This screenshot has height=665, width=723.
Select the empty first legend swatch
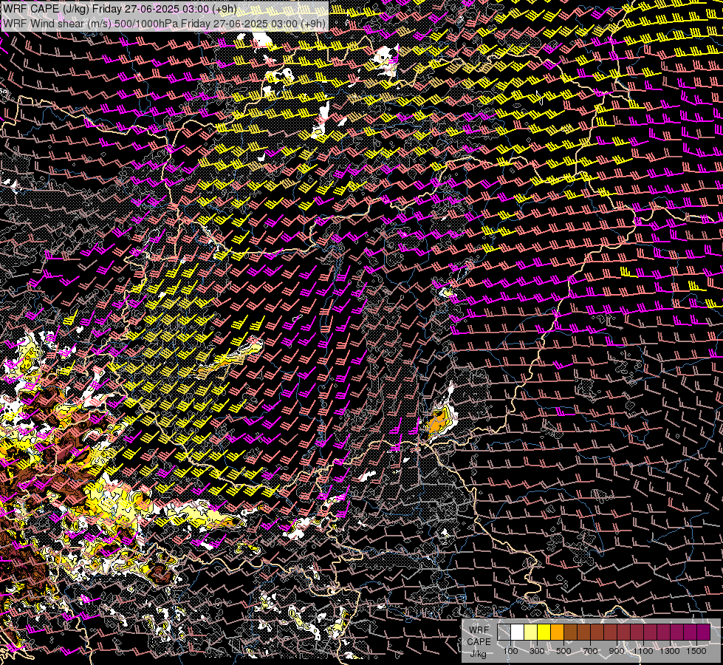pos(504,632)
